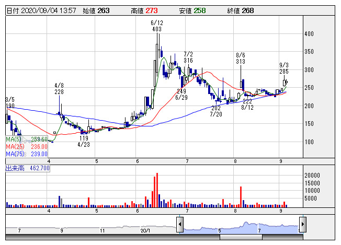
Task: Click the 8/6 high marker 313
Action: point(241,62)
